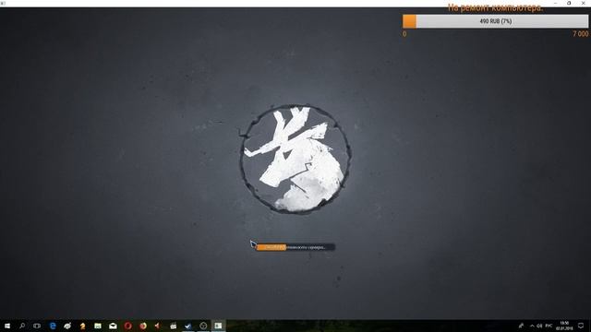
Task: Change input language indicator РУС
Action: pos(549,326)
